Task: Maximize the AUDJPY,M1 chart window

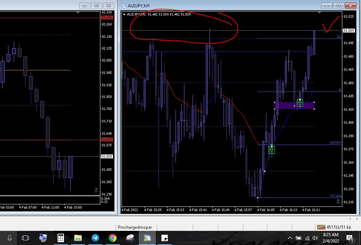Action: coord(338,6)
